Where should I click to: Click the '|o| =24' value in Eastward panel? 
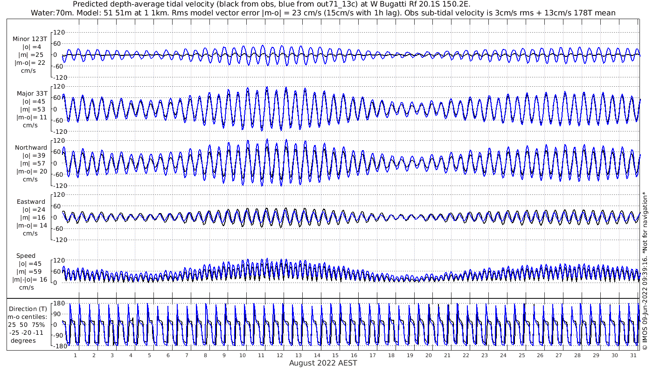click(x=34, y=210)
